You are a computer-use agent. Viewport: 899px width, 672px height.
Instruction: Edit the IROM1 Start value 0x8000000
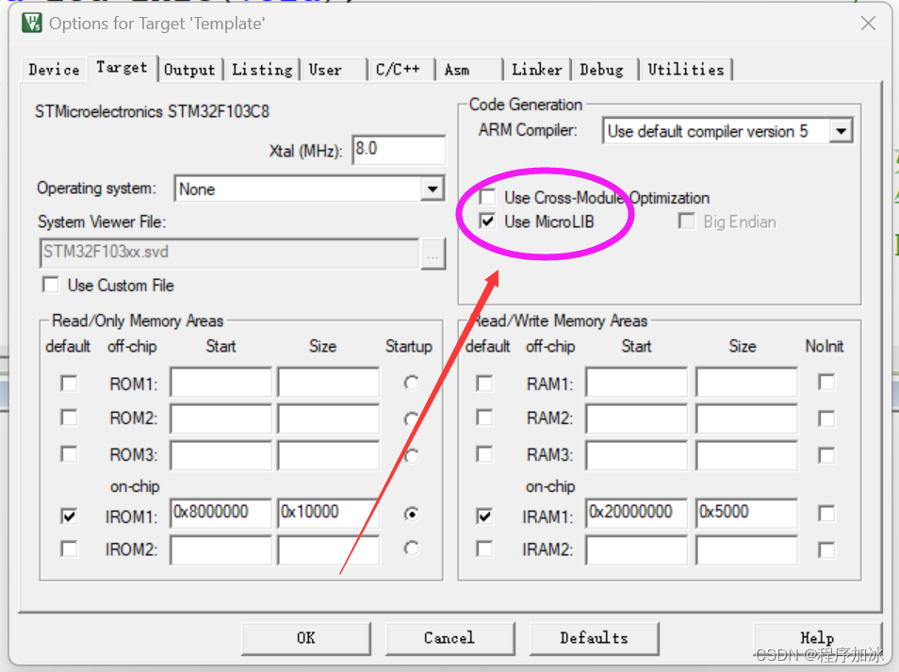pos(221,513)
